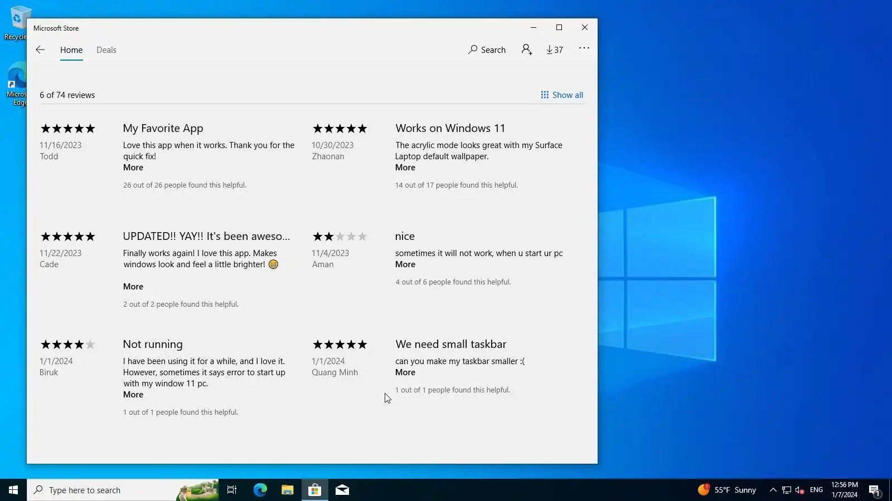Open the Mail app from the taskbar

tap(342, 490)
